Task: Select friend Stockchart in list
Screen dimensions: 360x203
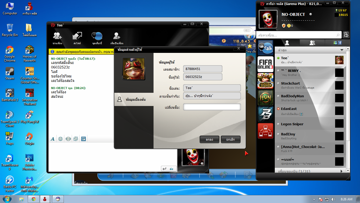Action: pyautogui.click(x=310, y=85)
